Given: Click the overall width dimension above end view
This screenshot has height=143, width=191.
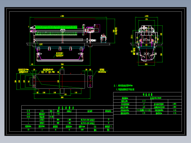Looking at the screenshot, I should 147,16.
